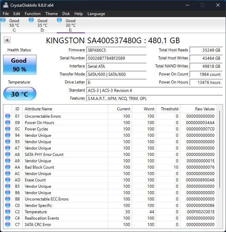The width and height of the screenshot is (226, 232).
Task: Click the ID column header
Action: pos(17,109)
